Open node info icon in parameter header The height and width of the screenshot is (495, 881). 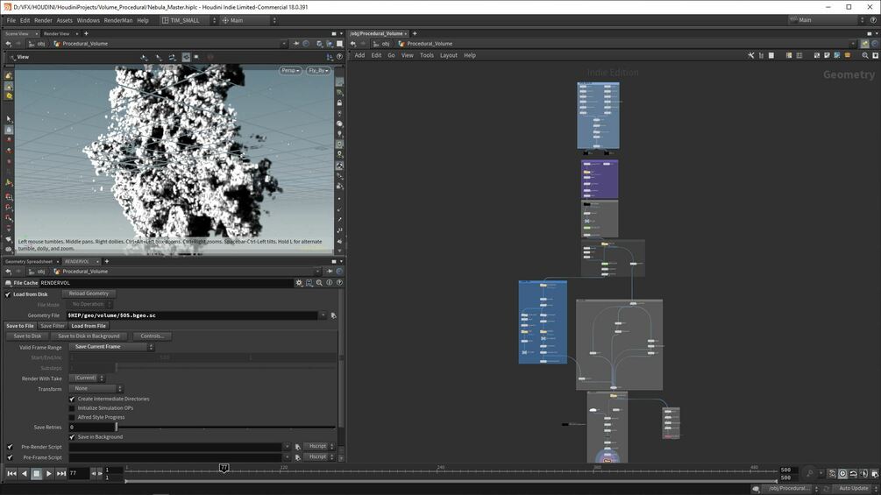pyautogui.click(x=330, y=283)
